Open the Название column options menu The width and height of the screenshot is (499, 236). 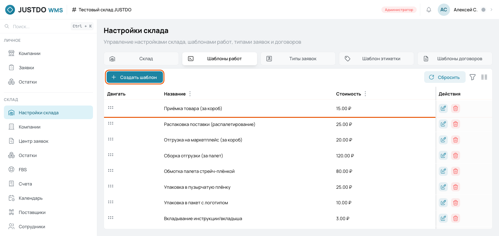pos(190,94)
